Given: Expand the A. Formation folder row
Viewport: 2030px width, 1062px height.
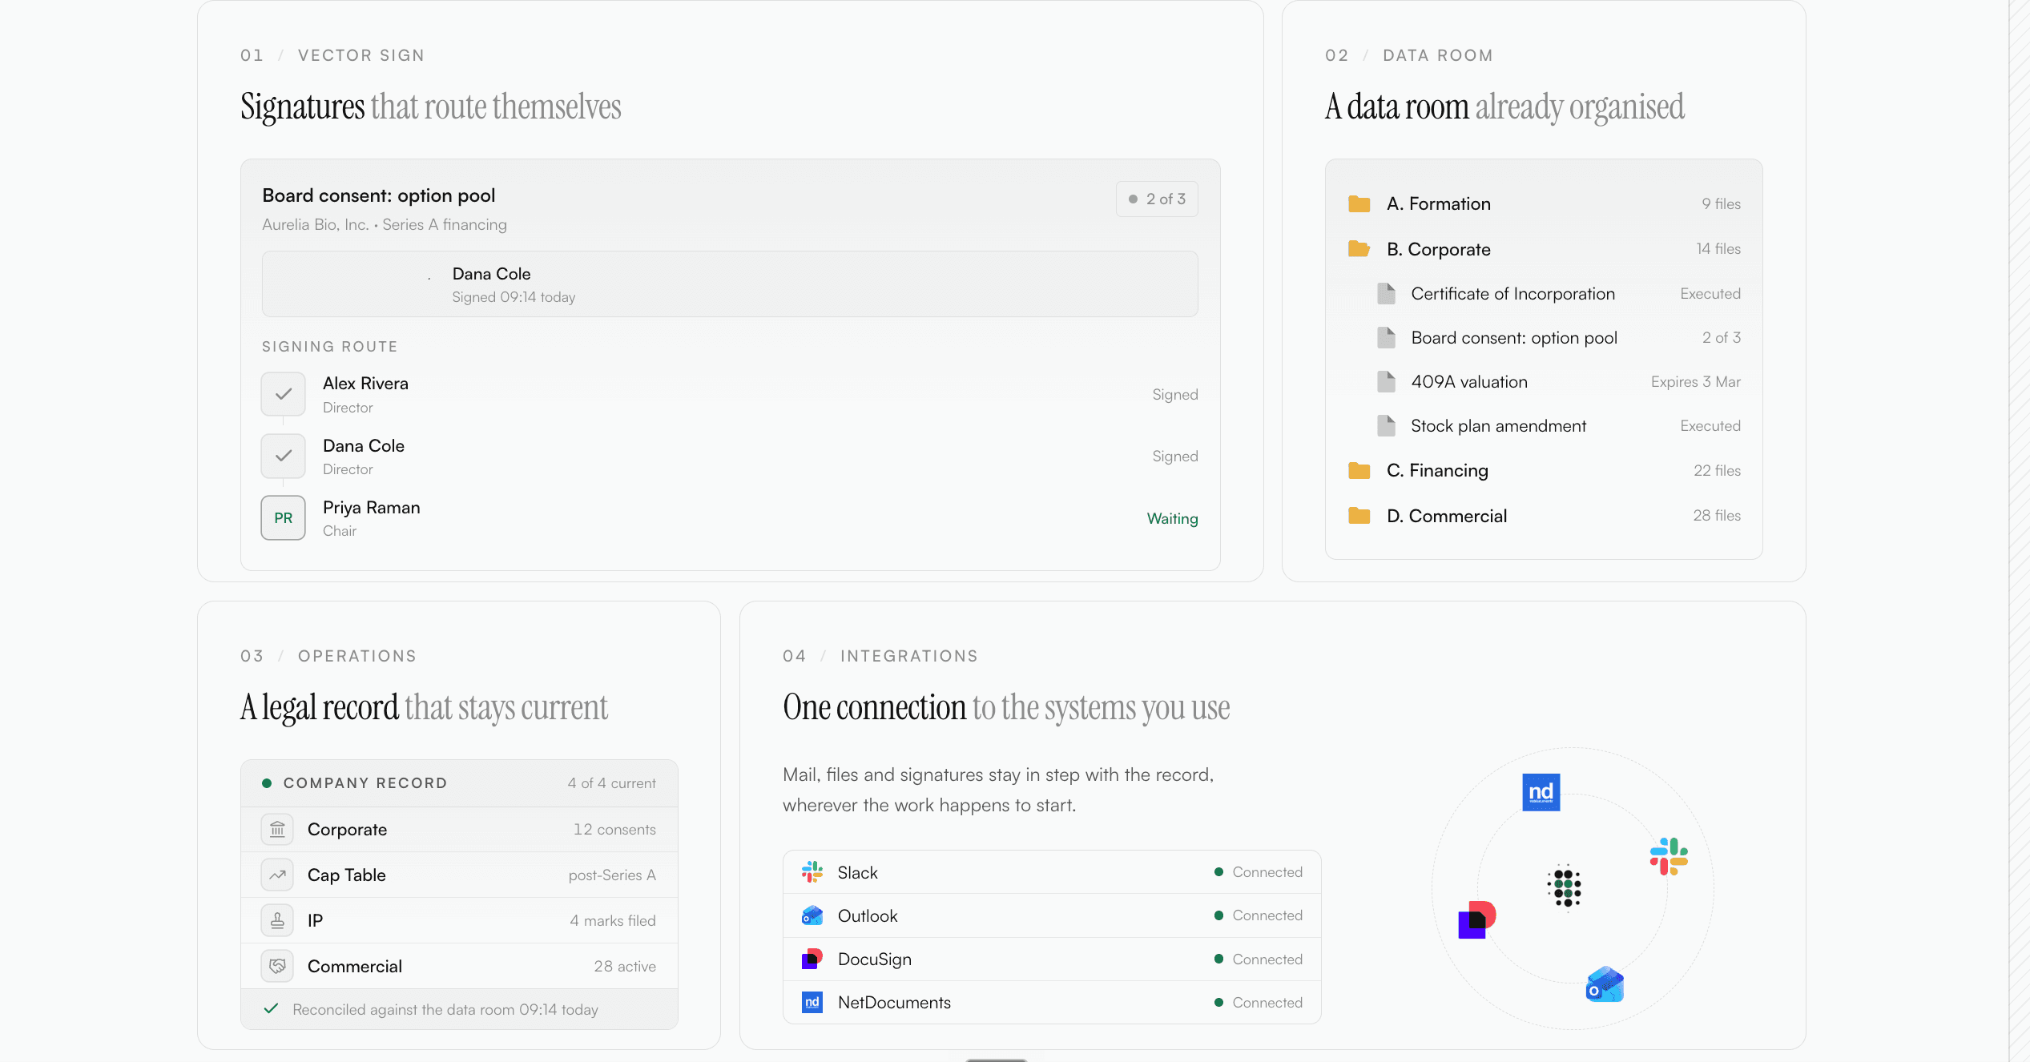Looking at the screenshot, I should coord(1544,204).
